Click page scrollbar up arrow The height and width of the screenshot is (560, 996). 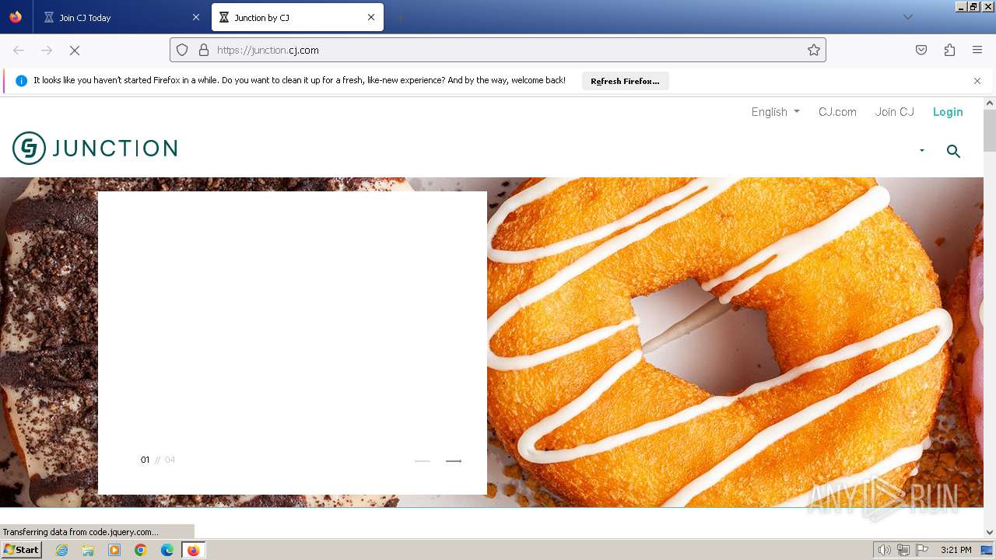[x=990, y=103]
